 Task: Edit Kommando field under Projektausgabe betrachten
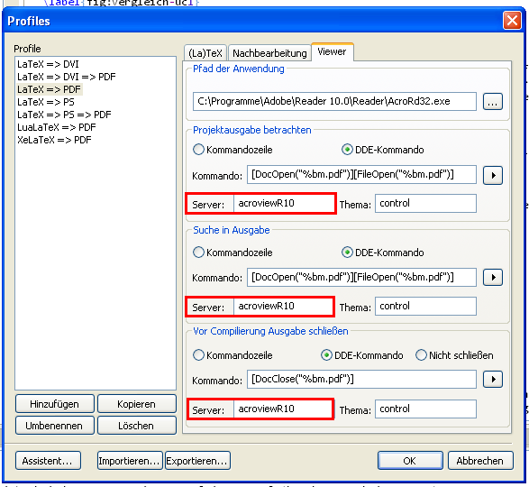tap(361, 175)
